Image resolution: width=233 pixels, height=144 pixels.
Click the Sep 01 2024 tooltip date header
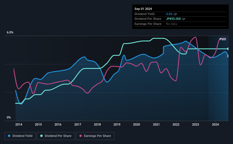point(143,9)
